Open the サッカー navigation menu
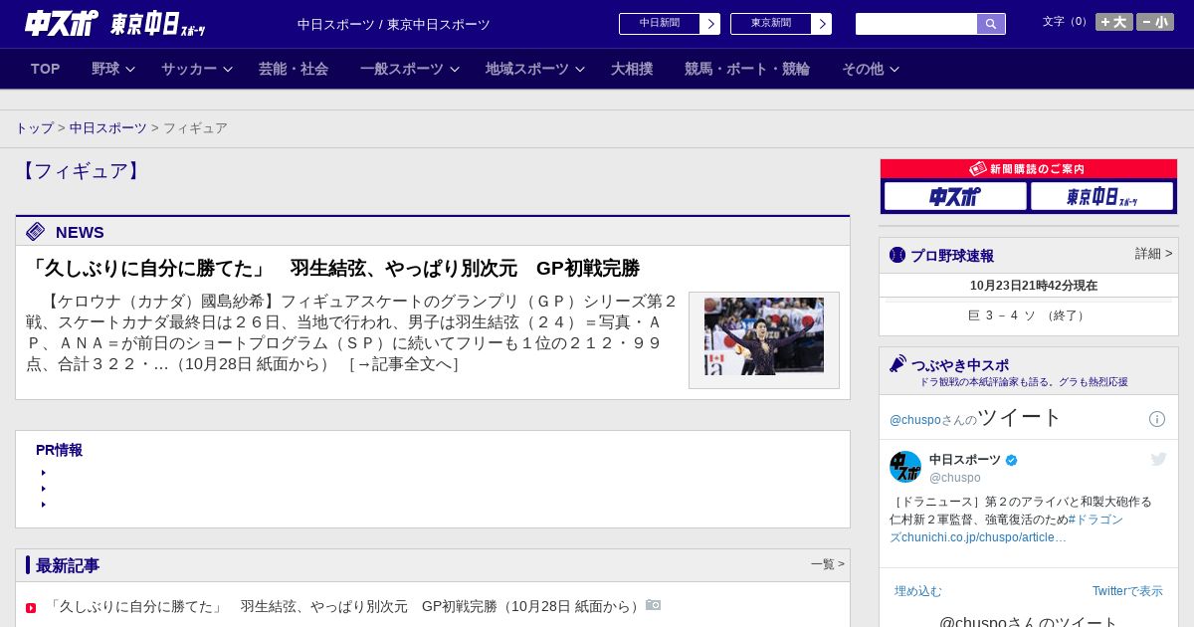 [x=189, y=69]
